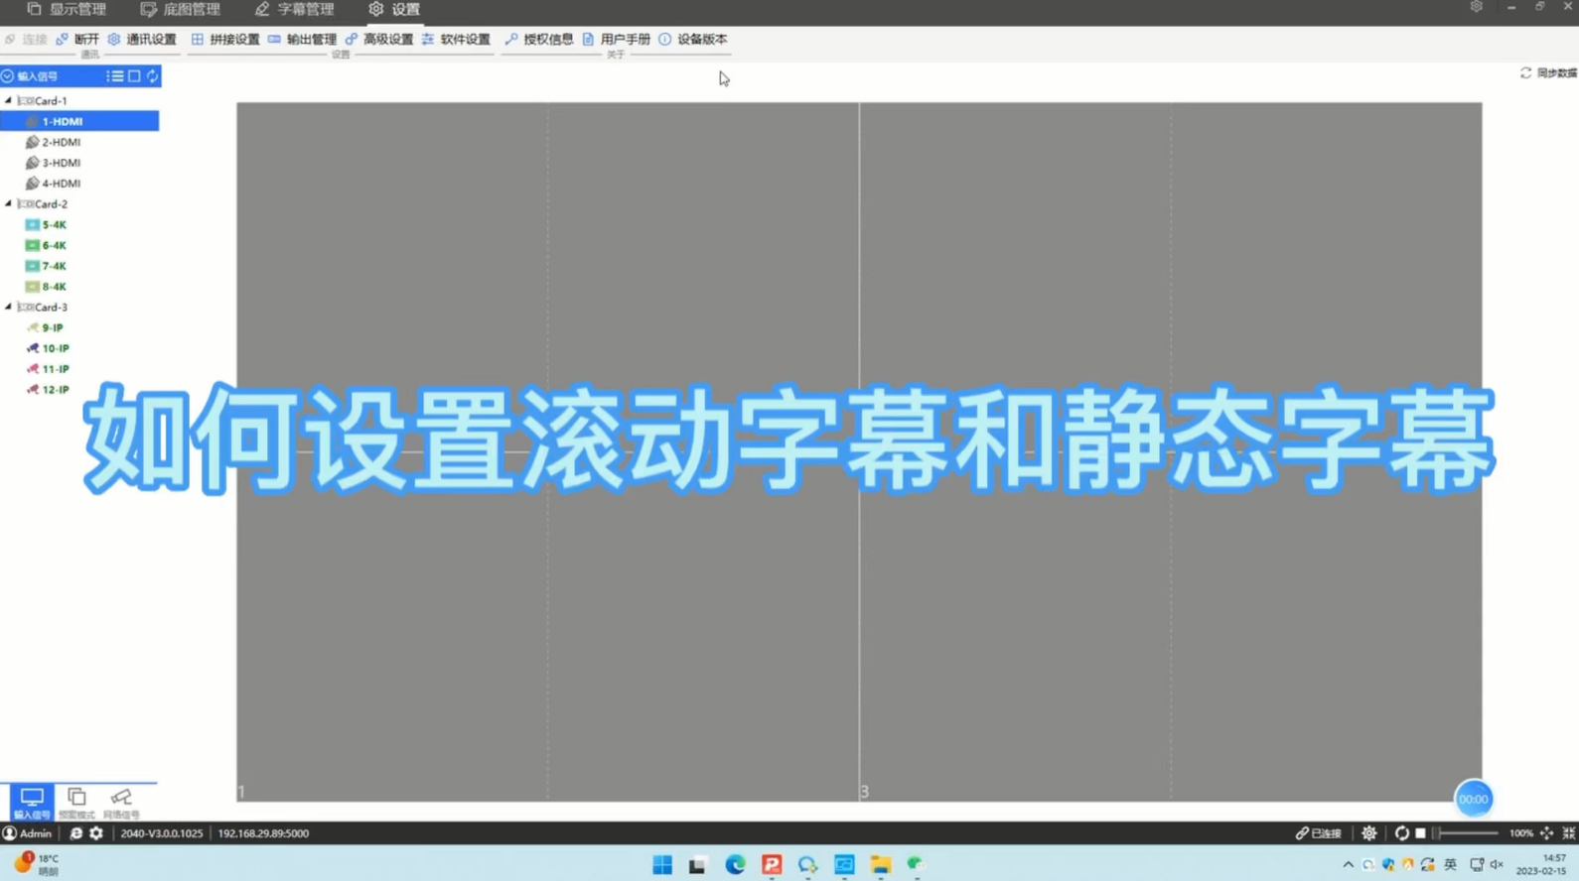
Task: Select the 1-HDMI input source
Action: (79, 121)
